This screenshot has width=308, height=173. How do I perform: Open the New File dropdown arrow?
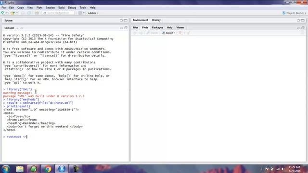click(7, 13)
